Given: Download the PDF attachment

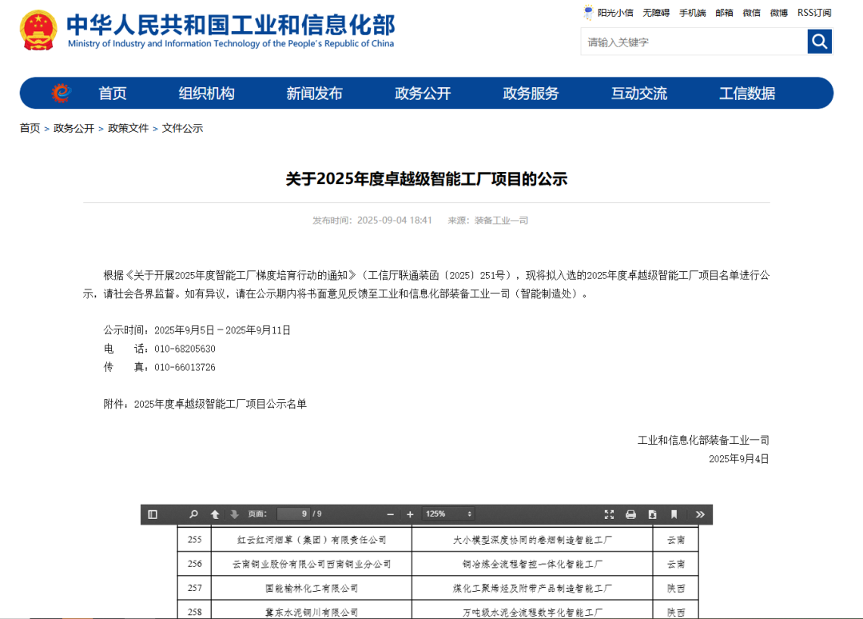Looking at the screenshot, I should (652, 514).
